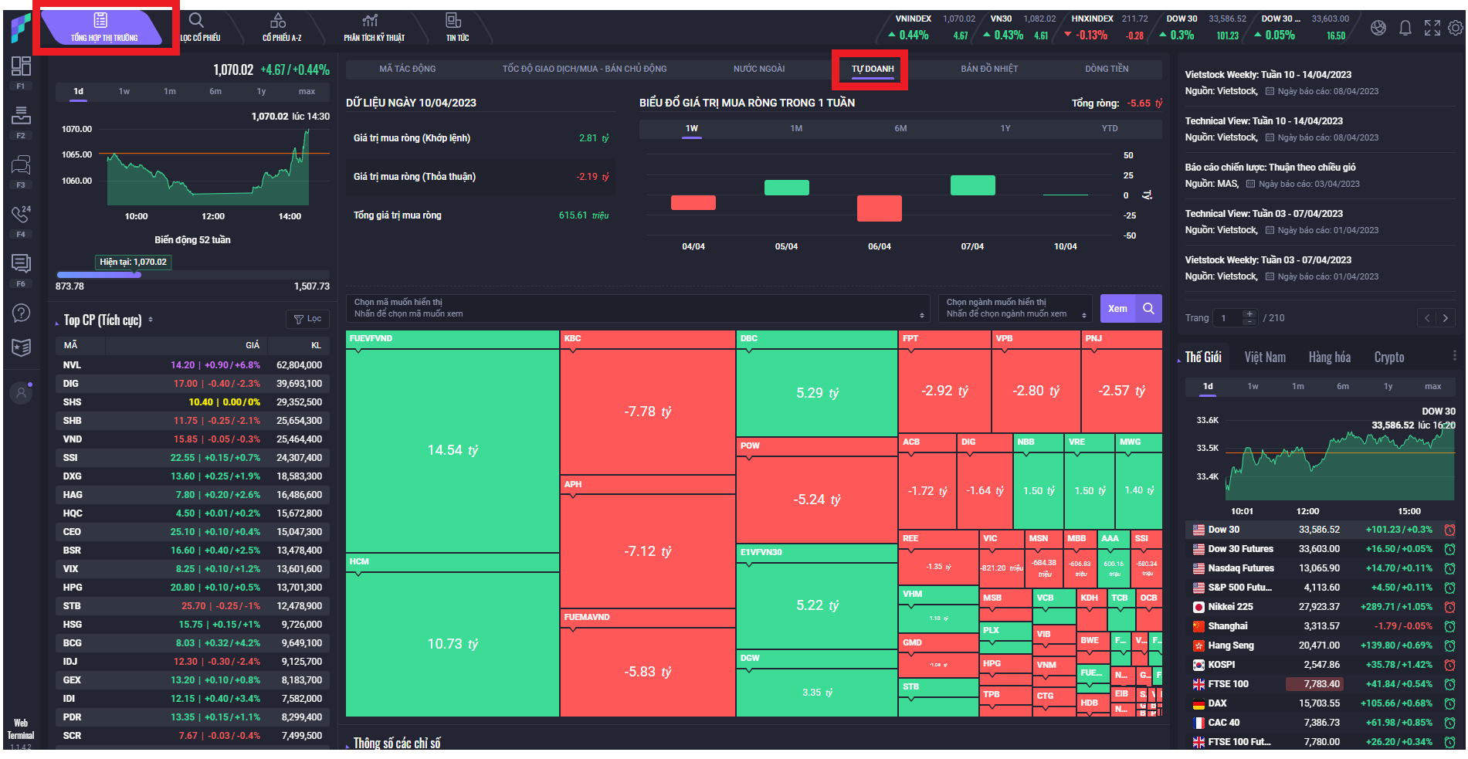Toggle the alarm clock for KOSPI
The width and height of the screenshot is (1468, 759).
coord(1449,665)
